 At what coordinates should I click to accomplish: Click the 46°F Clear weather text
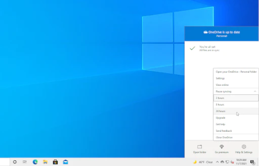coord(206,162)
